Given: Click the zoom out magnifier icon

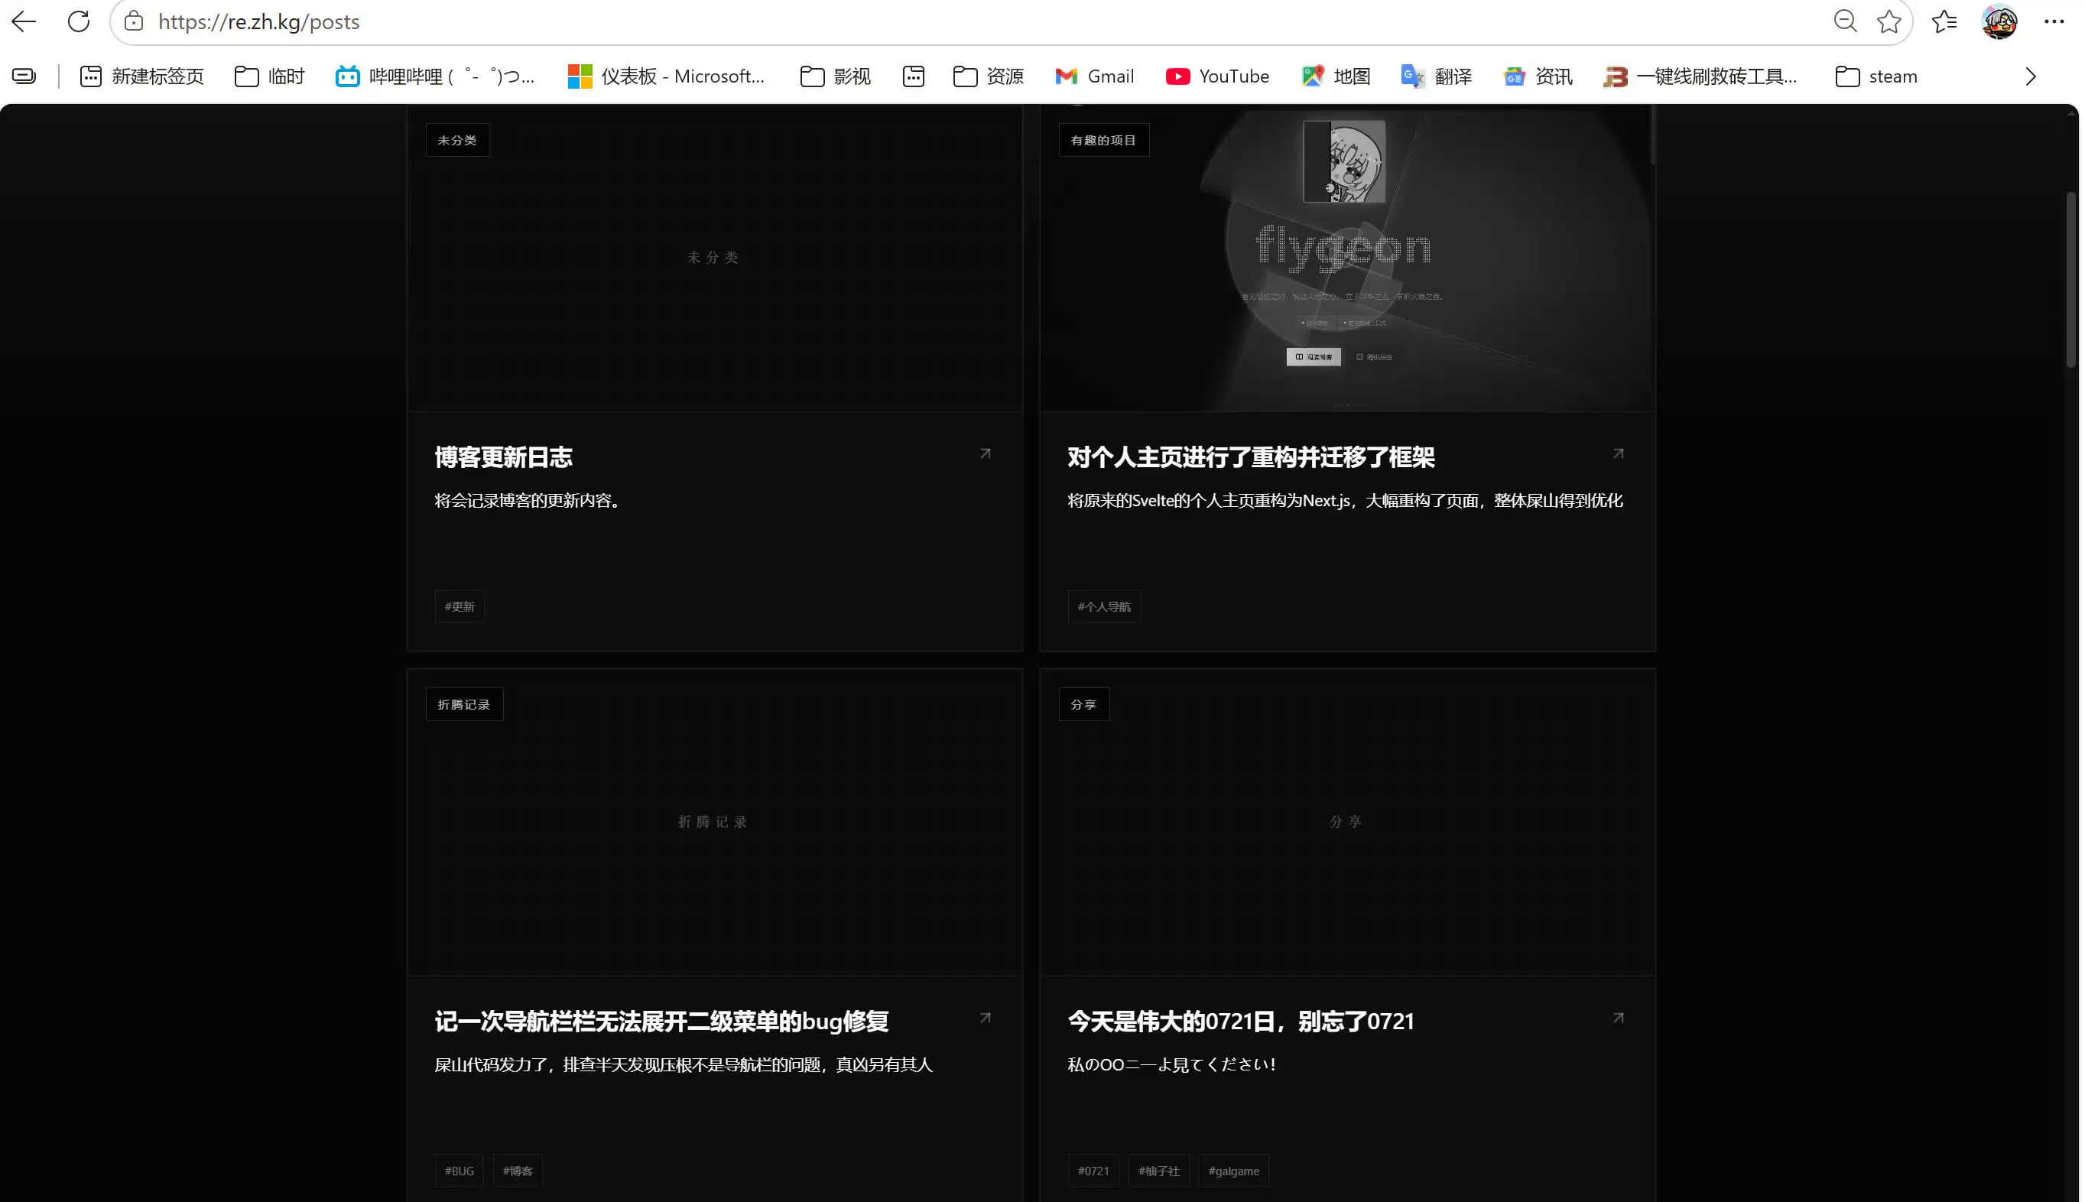Looking at the screenshot, I should coord(1845,21).
